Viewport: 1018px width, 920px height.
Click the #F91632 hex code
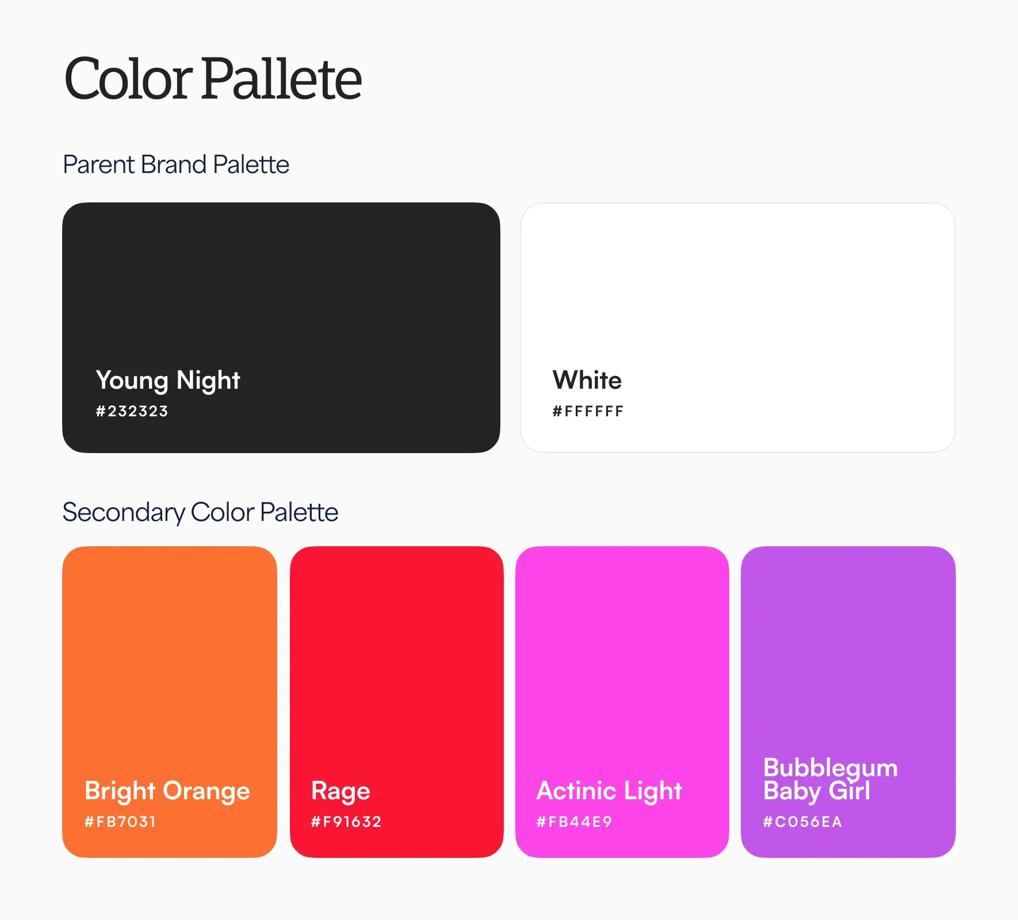pyautogui.click(x=346, y=822)
